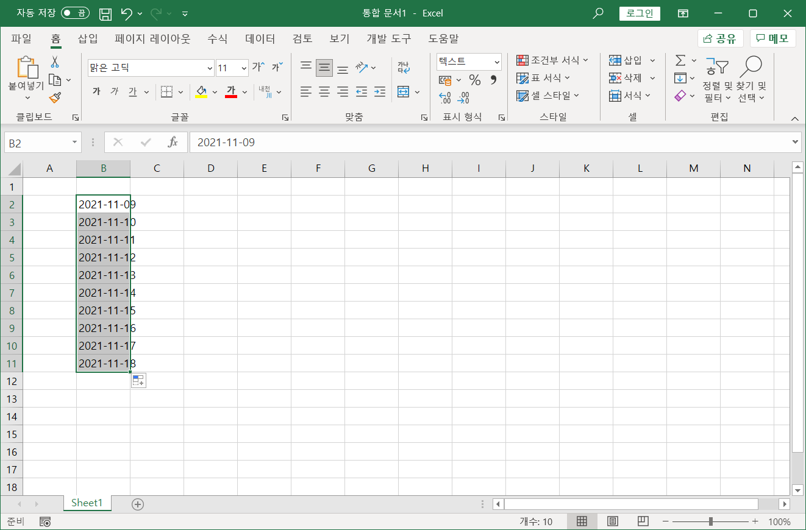Switch to Page Break Preview
The image size is (806, 530).
click(643, 521)
